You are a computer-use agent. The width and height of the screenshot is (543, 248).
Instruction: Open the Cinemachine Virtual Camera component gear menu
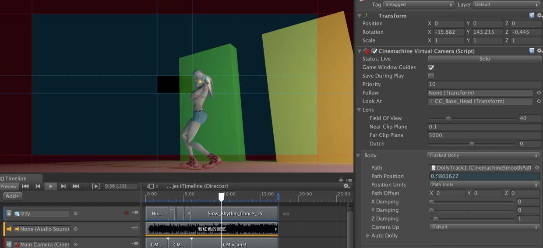(539, 51)
